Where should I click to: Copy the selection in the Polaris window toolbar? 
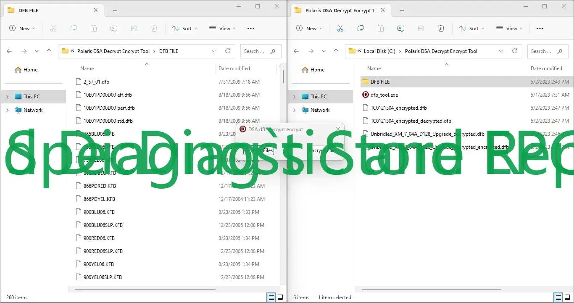(x=361, y=29)
